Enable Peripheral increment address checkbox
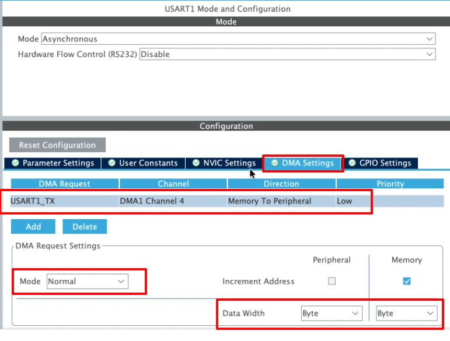The width and height of the screenshot is (450, 341). click(x=332, y=281)
